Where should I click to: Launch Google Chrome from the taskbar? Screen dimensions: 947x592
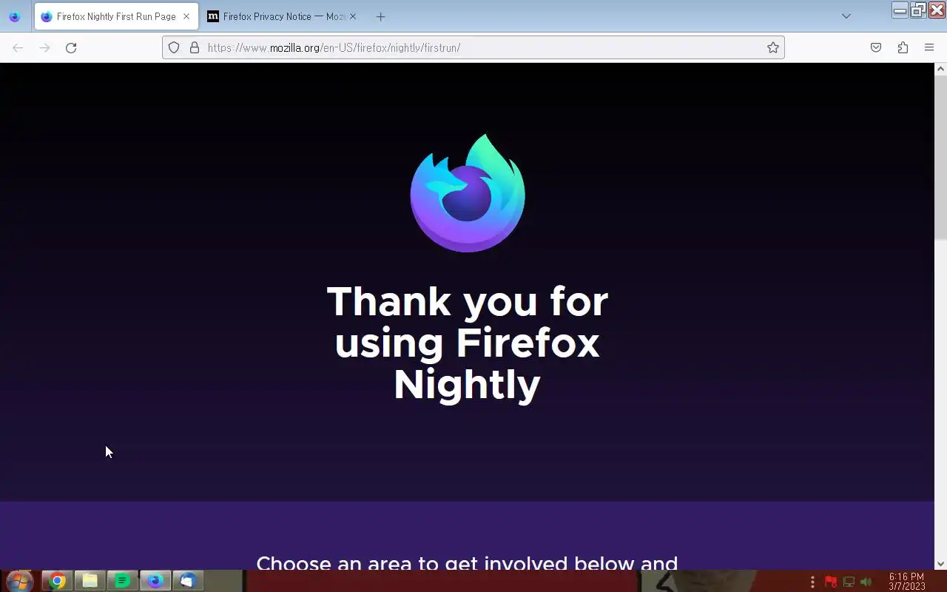pos(57,581)
